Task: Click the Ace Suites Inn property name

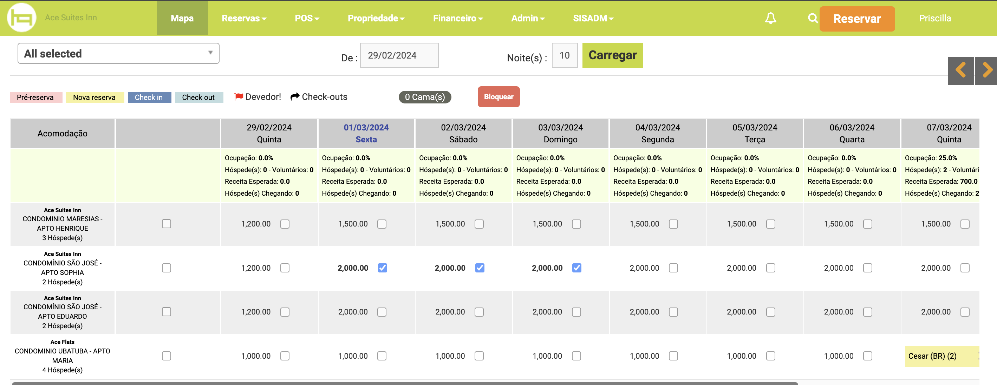Action: [71, 18]
